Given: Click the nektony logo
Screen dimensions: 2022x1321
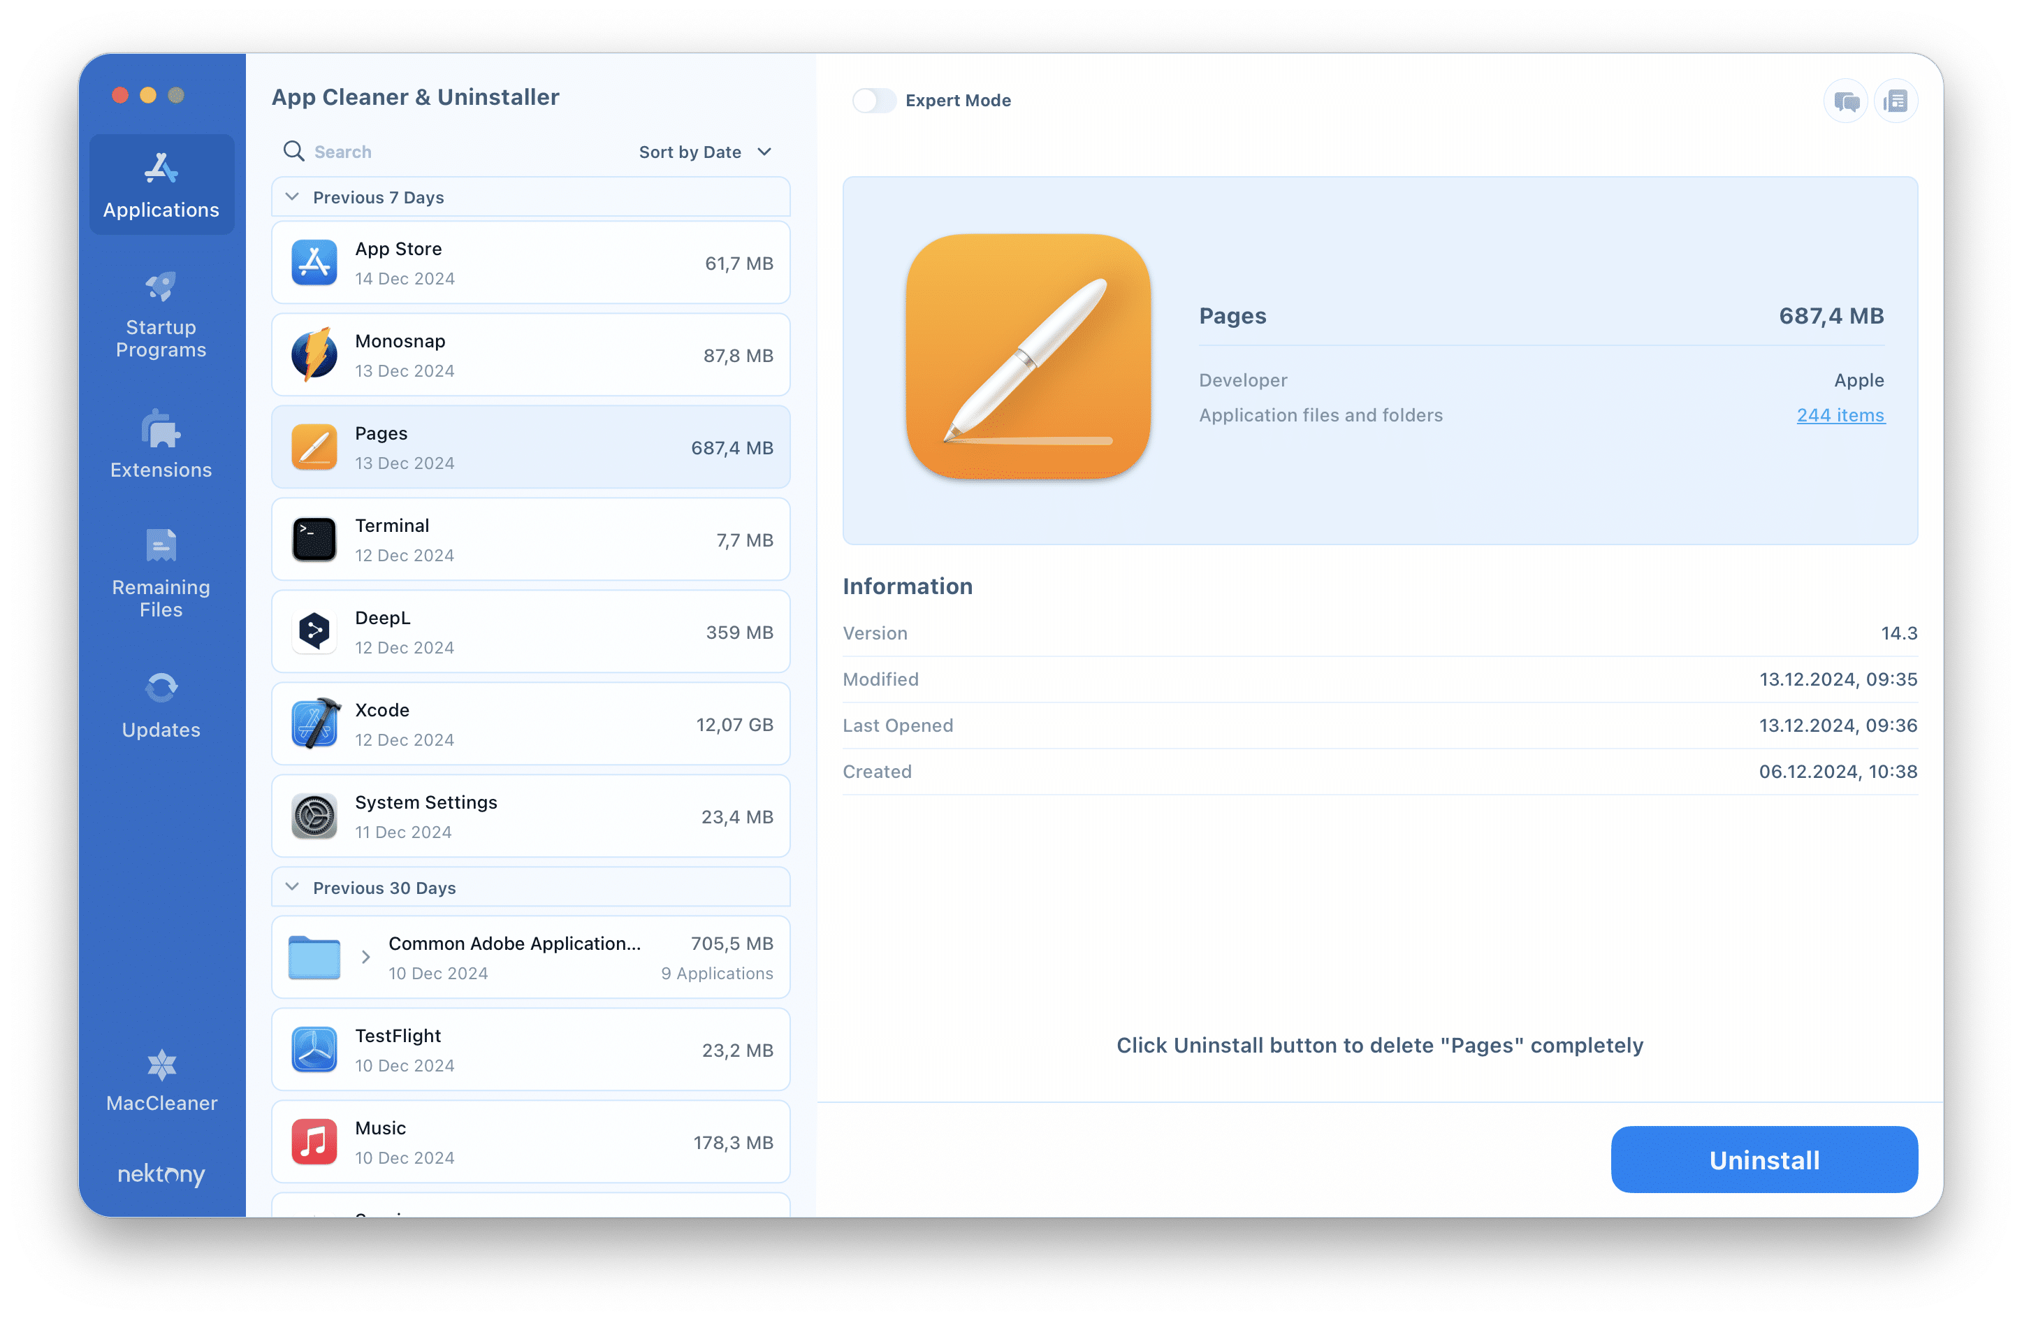Looking at the screenshot, I should coord(161,1174).
